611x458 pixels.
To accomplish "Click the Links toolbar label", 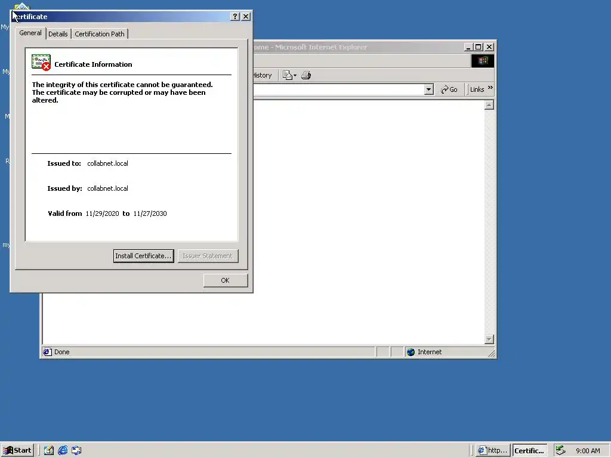I will point(477,89).
